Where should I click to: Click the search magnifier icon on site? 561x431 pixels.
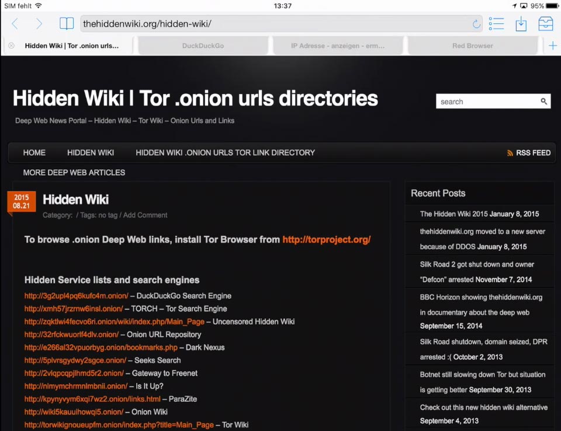point(543,102)
